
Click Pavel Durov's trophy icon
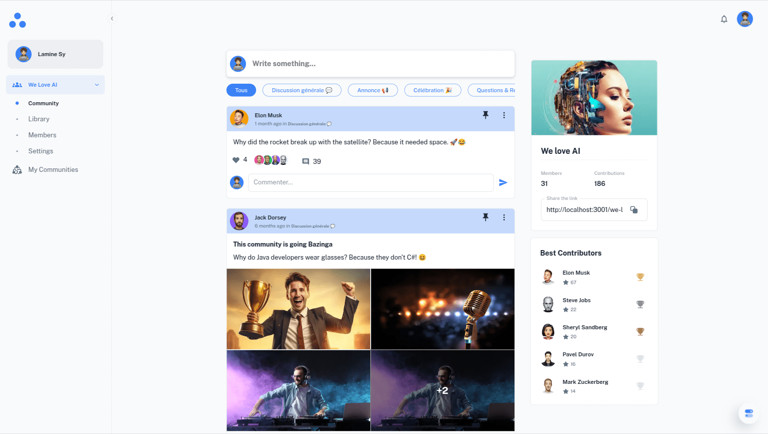pyautogui.click(x=640, y=359)
